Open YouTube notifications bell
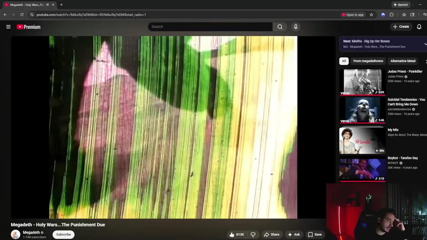This screenshot has width=427, height=240. [x=419, y=27]
